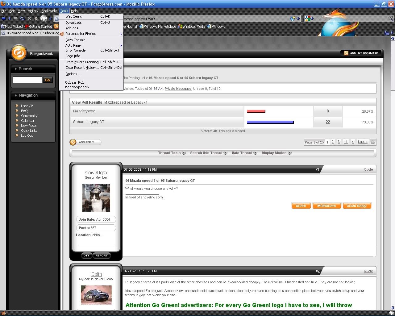The height and width of the screenshot is (316, 395).
Task: Open the Java Console menu entry
Action: point(91,40)
